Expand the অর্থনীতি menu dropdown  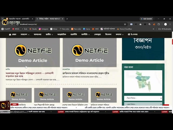click(85, 34)
